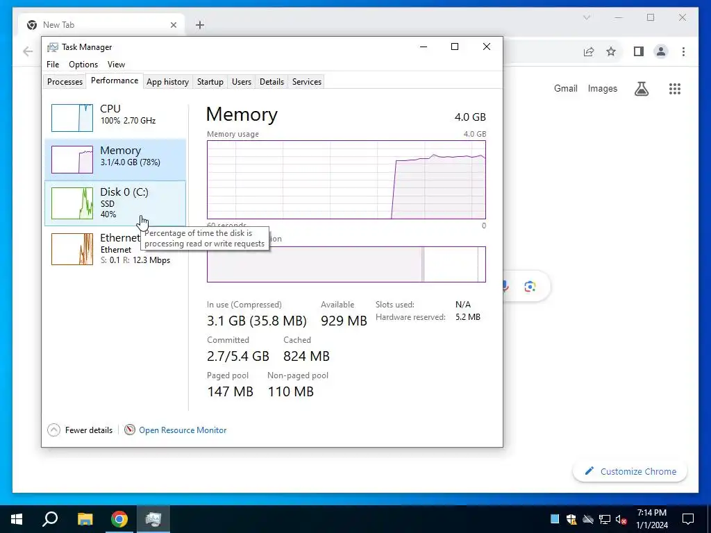Click Chrome's back arrow button
The width and height of the screenshot is (711, 533).
pyautogui.click(x=28, y=51)
